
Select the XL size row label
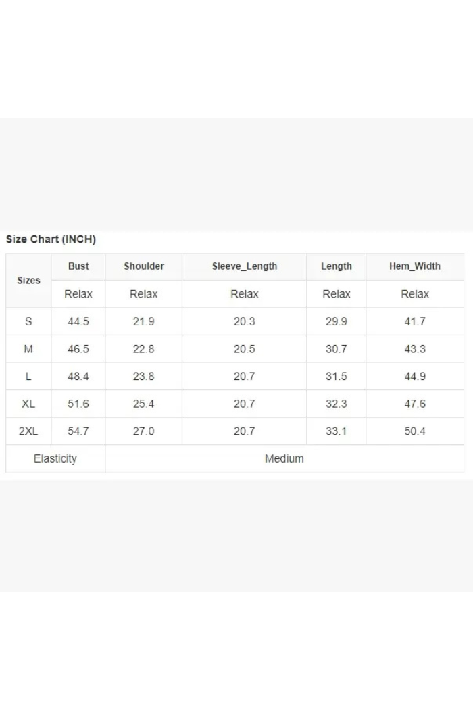pos(28,404)
